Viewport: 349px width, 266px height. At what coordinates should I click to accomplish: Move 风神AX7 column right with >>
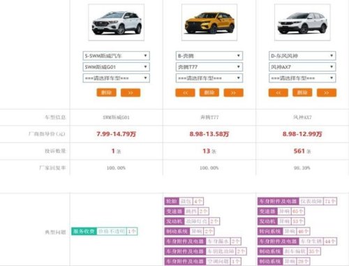327,93
